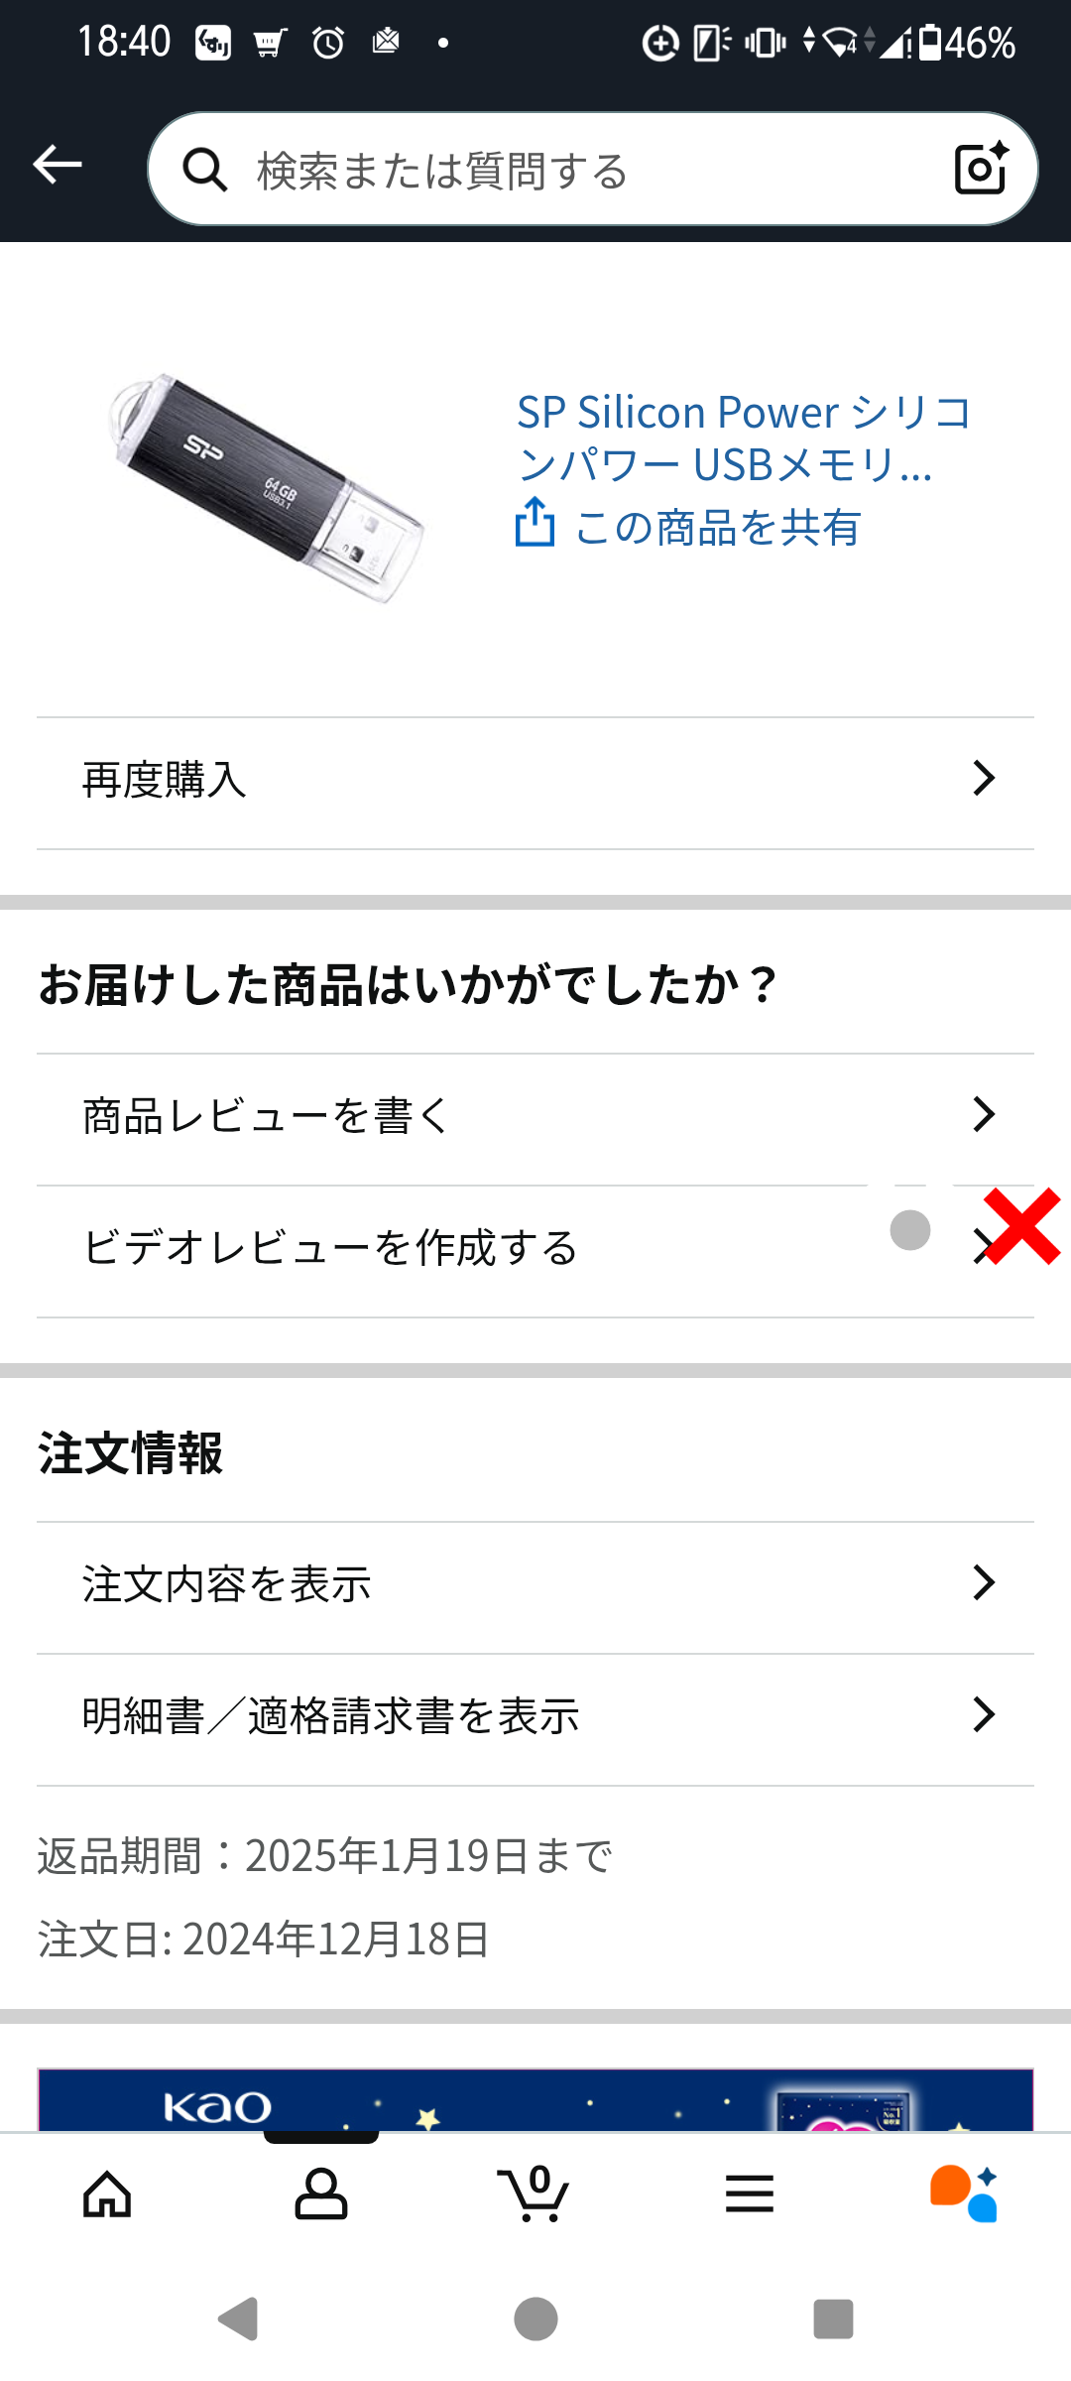Expand 商品レビューを書く chevron
The width and height of the screenshot is (1071, 2381).
click(984, 1115)
